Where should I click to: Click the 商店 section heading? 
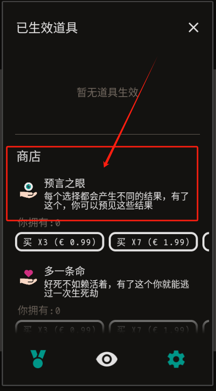coord(29,156)
